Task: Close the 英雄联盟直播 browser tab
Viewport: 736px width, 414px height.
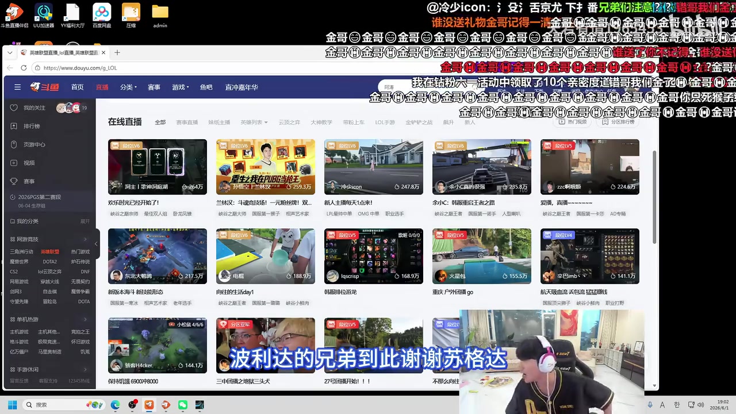Action: (103, 52)
